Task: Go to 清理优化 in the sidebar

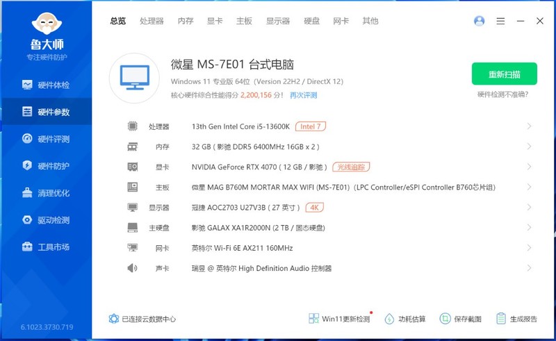Action: pyautogui.click(x=46, y=193)
